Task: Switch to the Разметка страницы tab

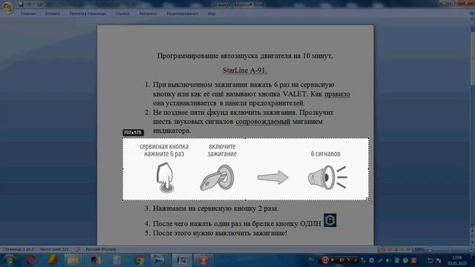Action: click(x=88, y=13)
